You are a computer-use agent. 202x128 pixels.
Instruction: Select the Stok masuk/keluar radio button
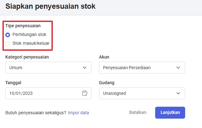pos(8,44)
